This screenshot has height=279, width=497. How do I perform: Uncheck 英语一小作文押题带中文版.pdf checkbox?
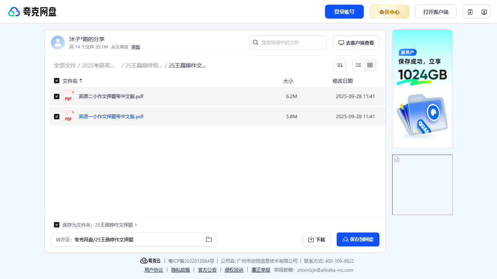coord(57,116)
